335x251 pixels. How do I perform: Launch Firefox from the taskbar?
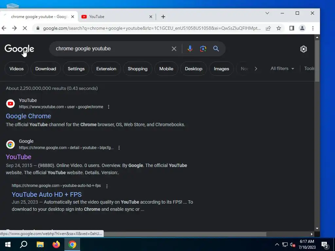[x=56, y=244]
